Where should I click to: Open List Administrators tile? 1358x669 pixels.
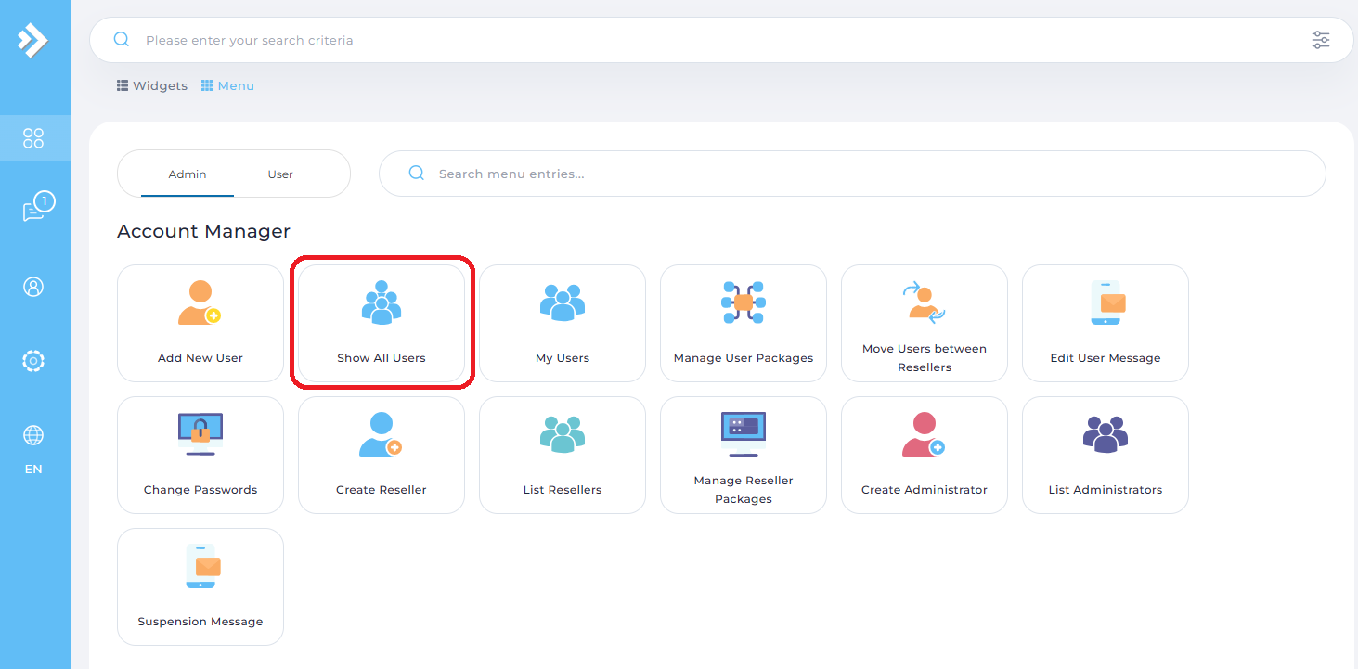tap(1106, 455)
